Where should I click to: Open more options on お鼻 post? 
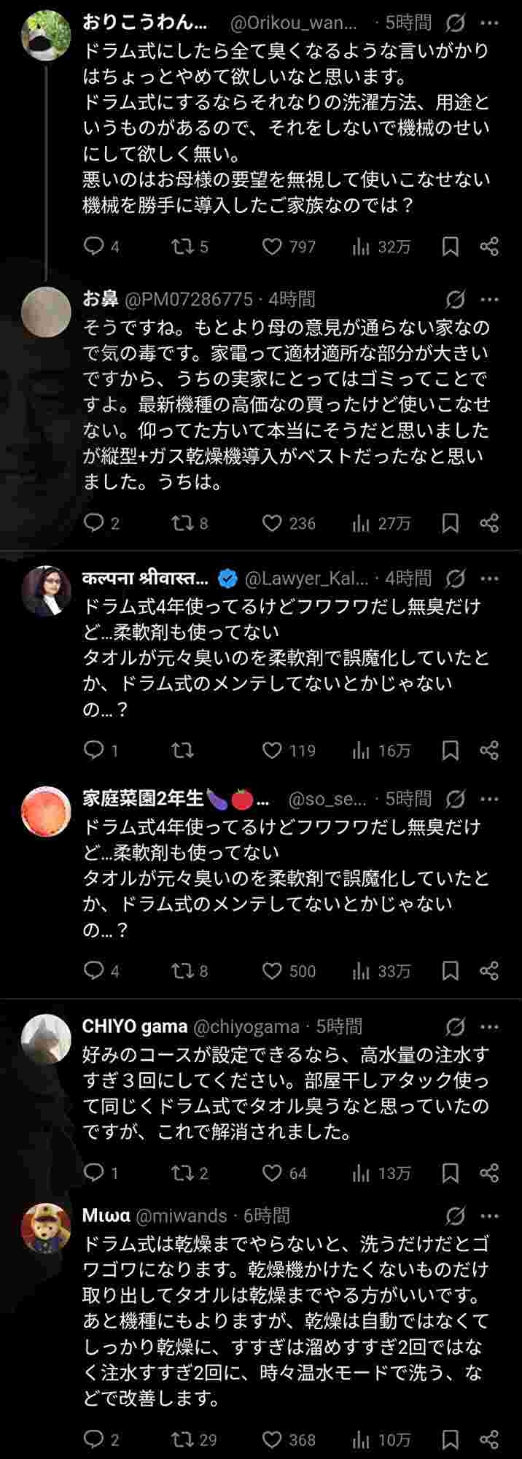(490, 299)
